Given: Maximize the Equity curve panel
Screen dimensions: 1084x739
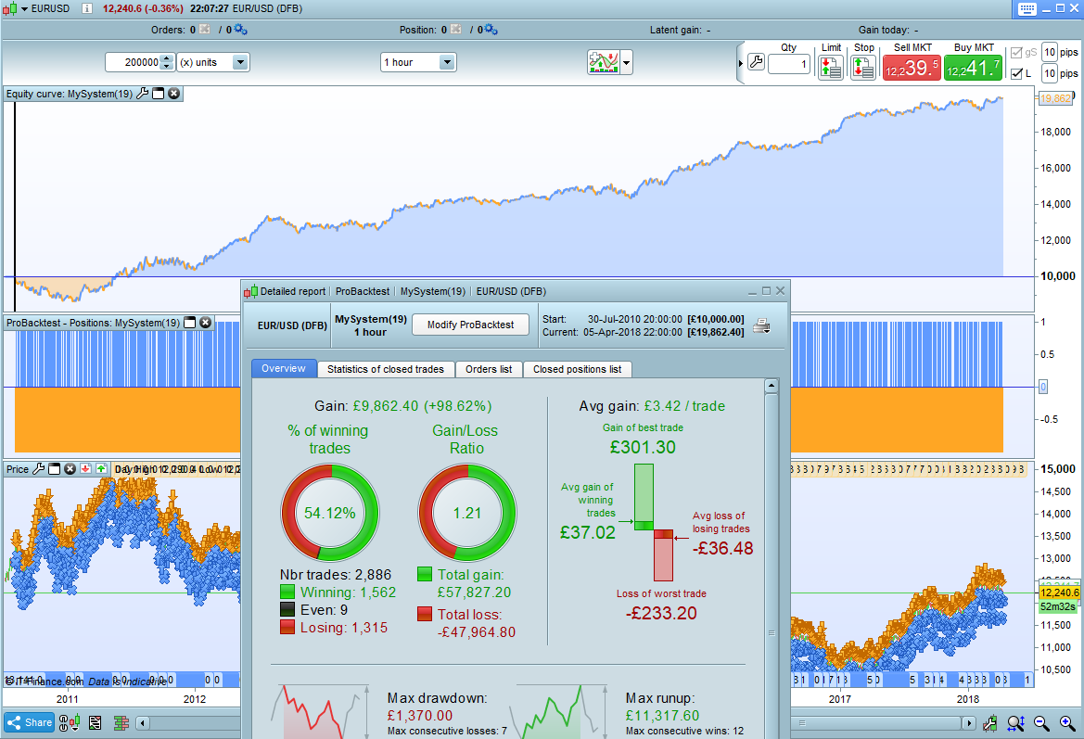Looking at the screenshot, I should click(159, 94).
